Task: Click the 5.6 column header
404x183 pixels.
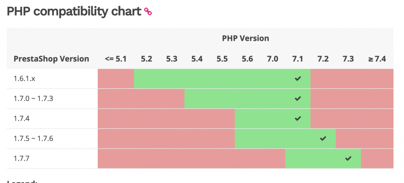Action: 247,59
